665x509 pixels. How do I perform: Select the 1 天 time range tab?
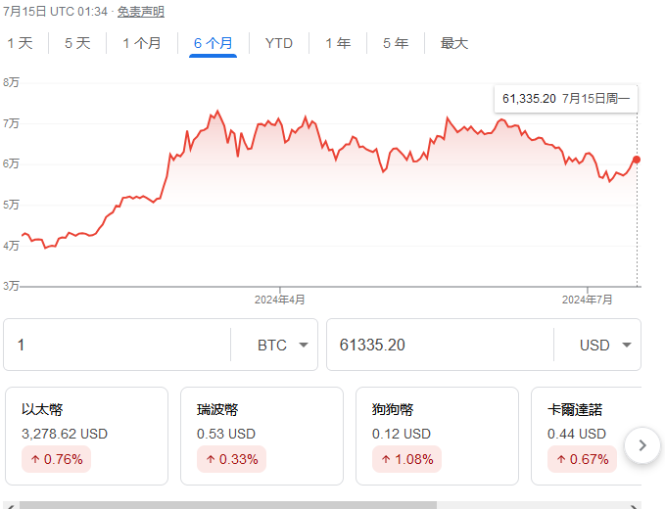pyautogui.click(x=20, y=43)
